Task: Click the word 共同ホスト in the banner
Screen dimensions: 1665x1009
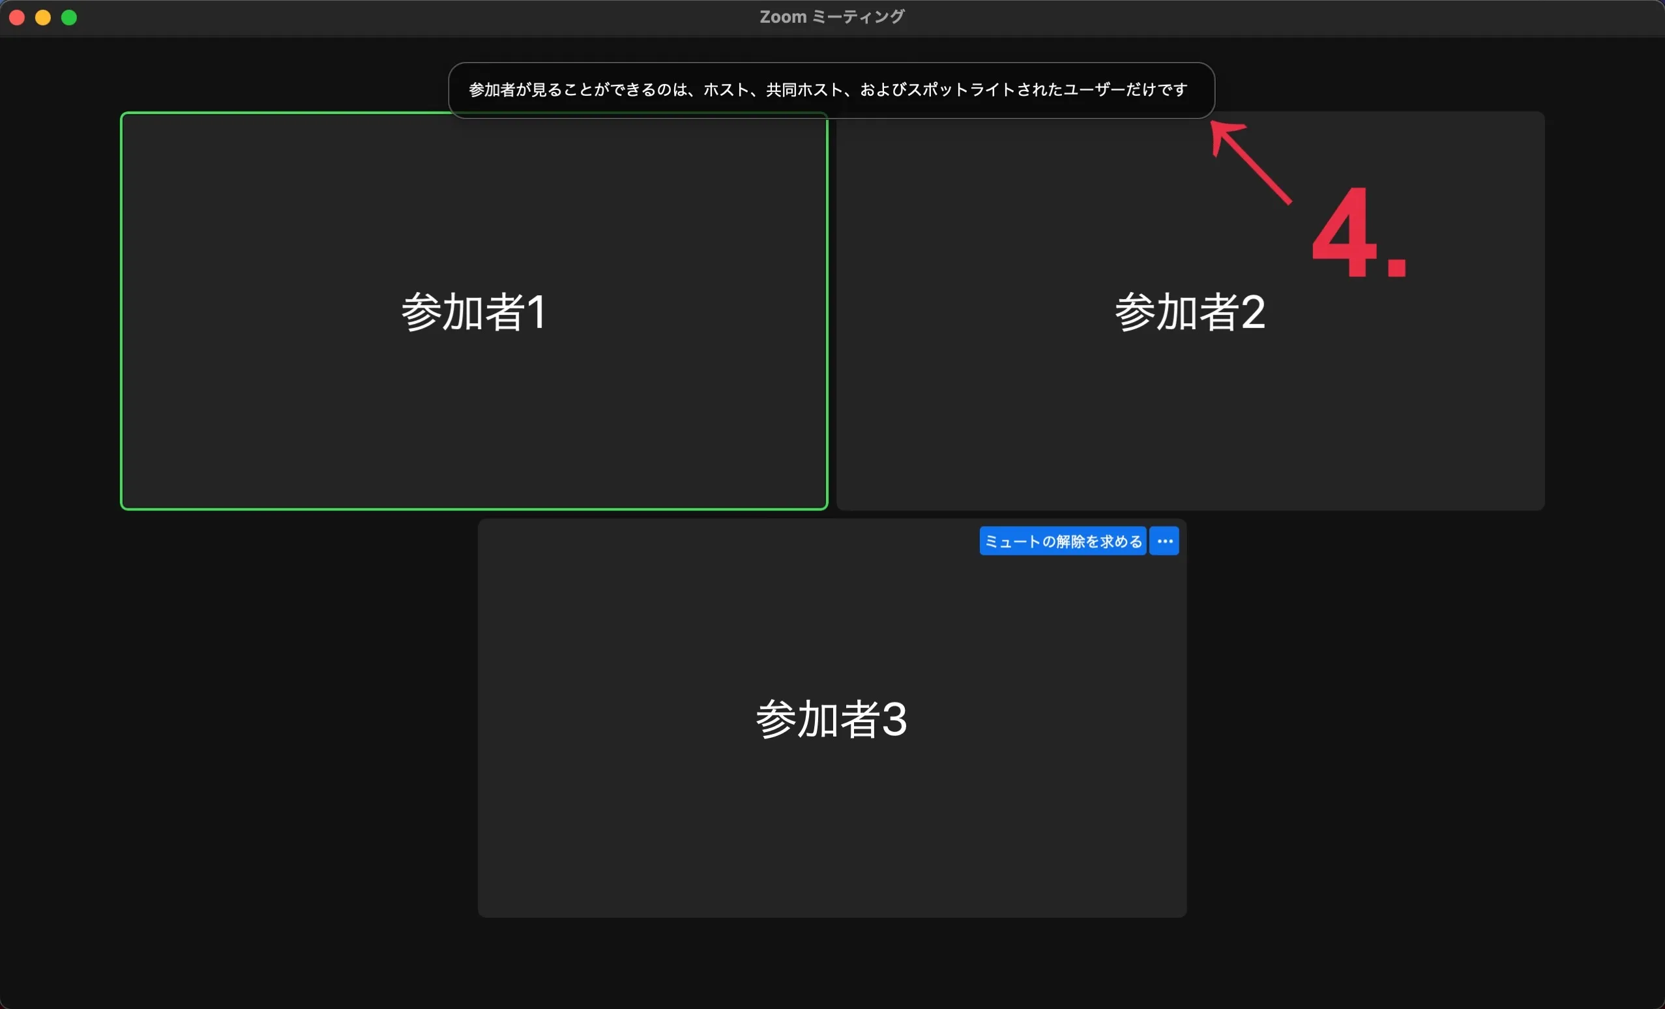Action: pyautogui.click(x=804, y=90)
